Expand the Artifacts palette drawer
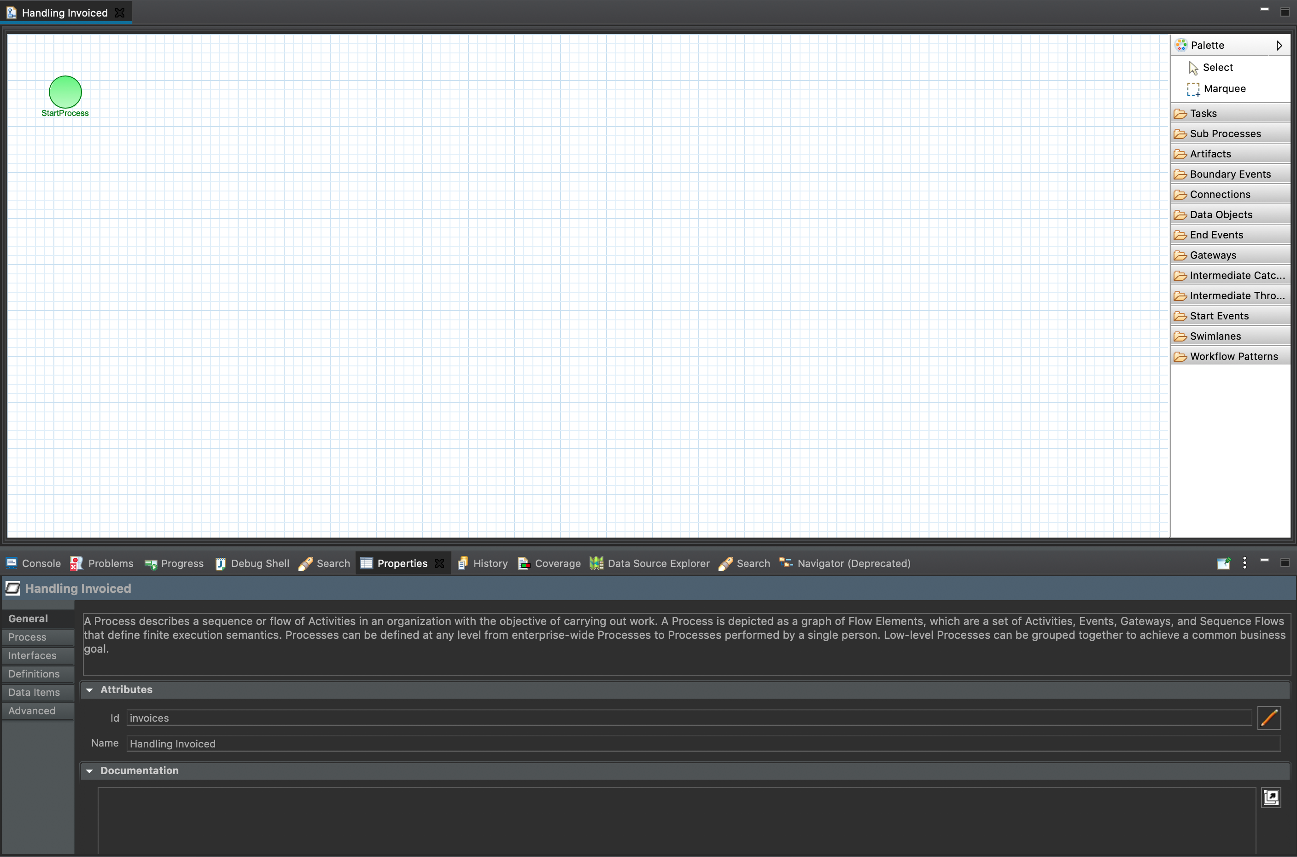This screenshot has width=1297, height=857. [1230, 154]
